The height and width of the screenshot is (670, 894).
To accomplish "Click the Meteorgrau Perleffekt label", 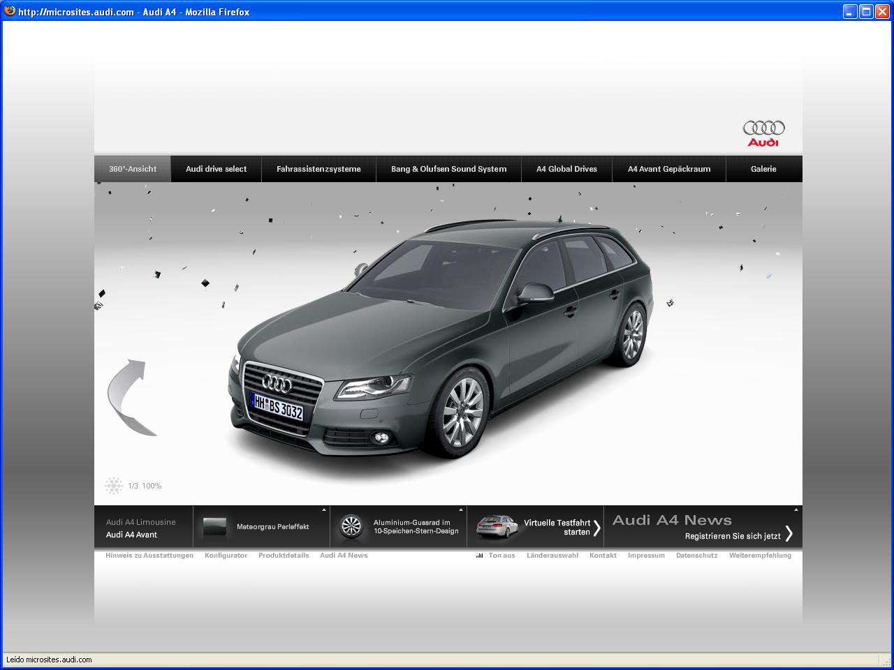I will pos(272,527).
